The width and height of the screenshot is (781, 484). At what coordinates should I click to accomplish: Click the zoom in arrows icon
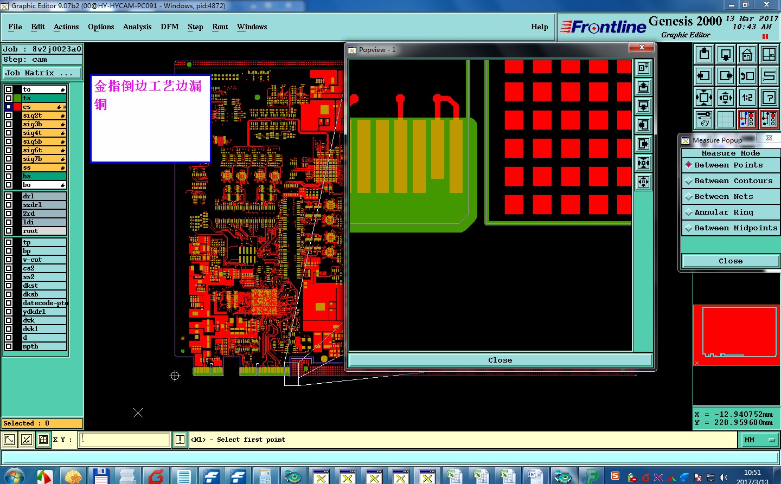click(x=704, y=98)
